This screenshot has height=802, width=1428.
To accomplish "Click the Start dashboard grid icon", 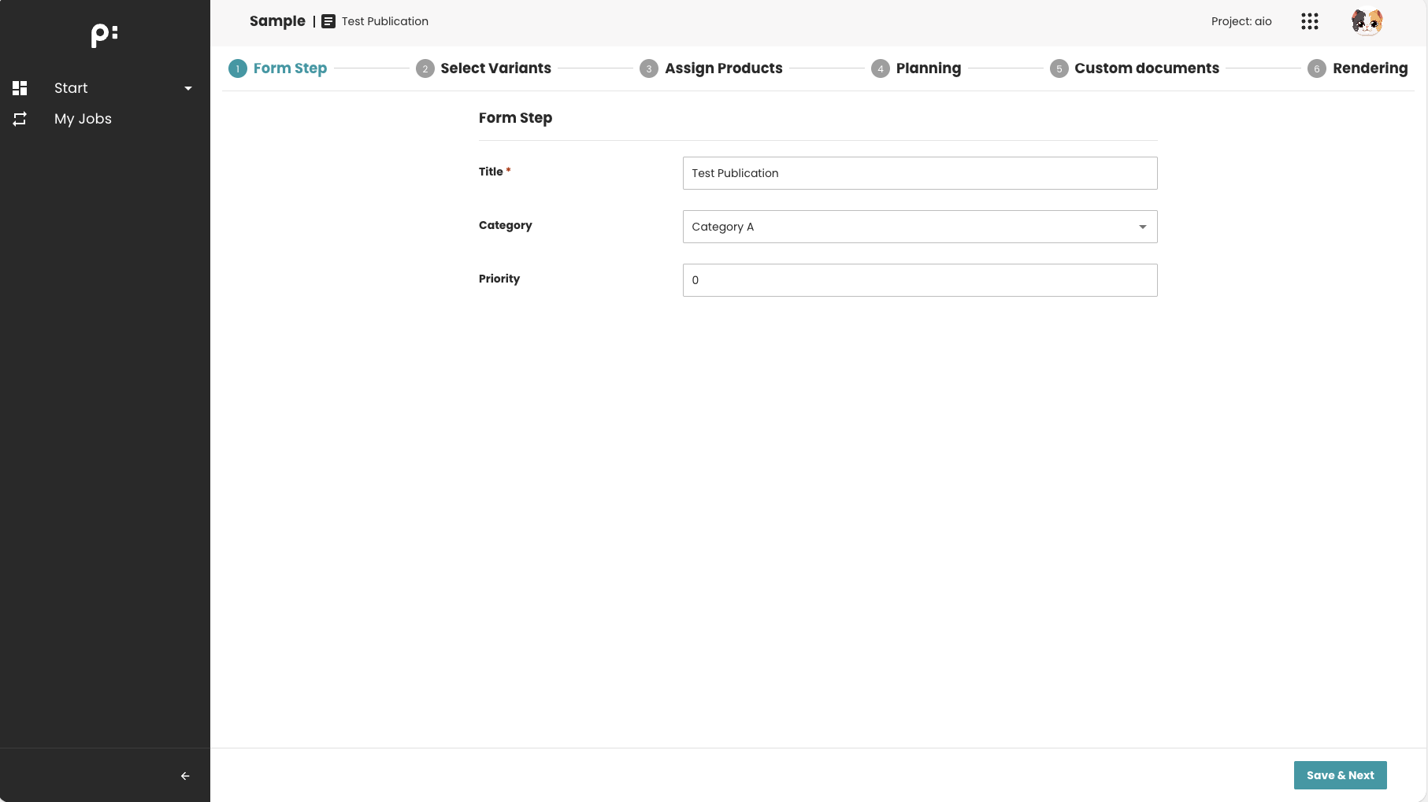I will 20,88.
